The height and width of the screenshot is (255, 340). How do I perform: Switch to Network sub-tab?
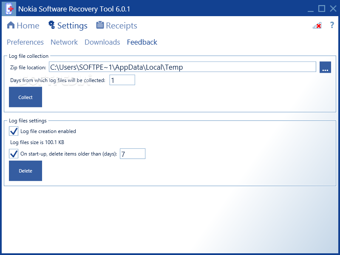tap(64, 42)
